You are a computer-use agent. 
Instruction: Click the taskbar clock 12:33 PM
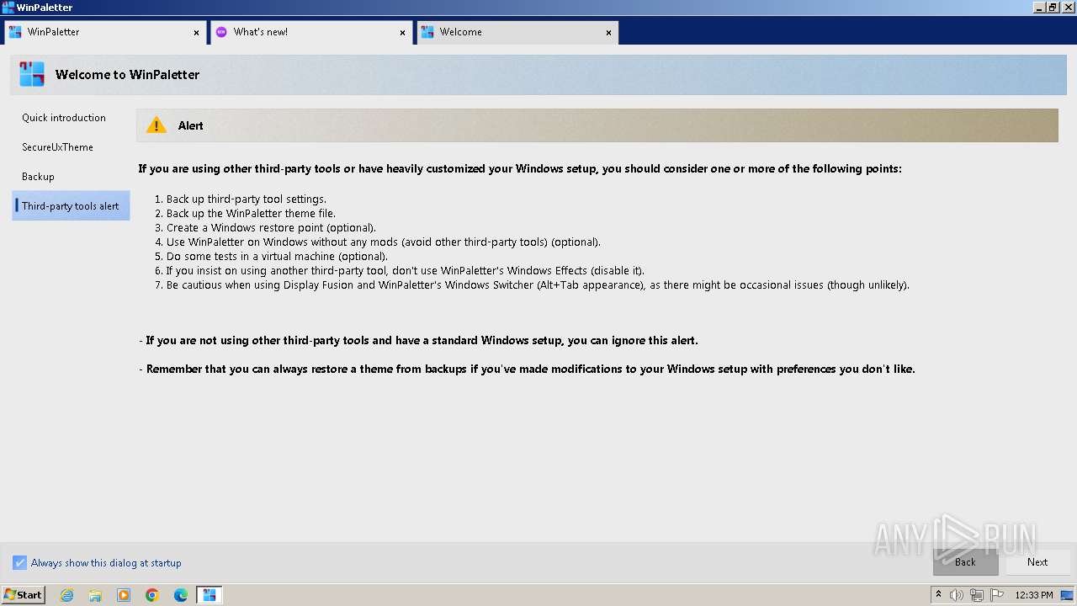(1034, 595)
